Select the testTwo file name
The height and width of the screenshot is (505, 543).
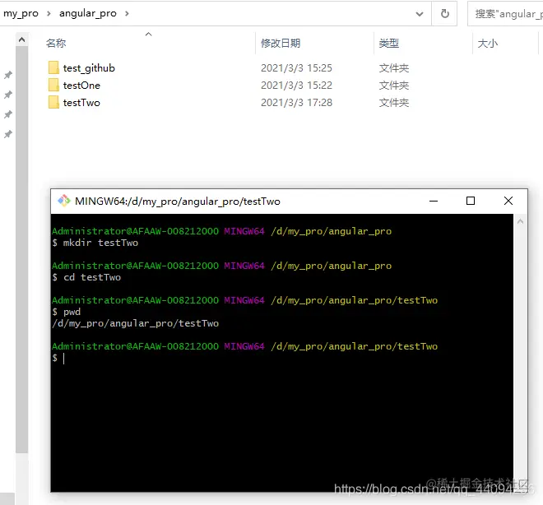(x=81, y=103)
